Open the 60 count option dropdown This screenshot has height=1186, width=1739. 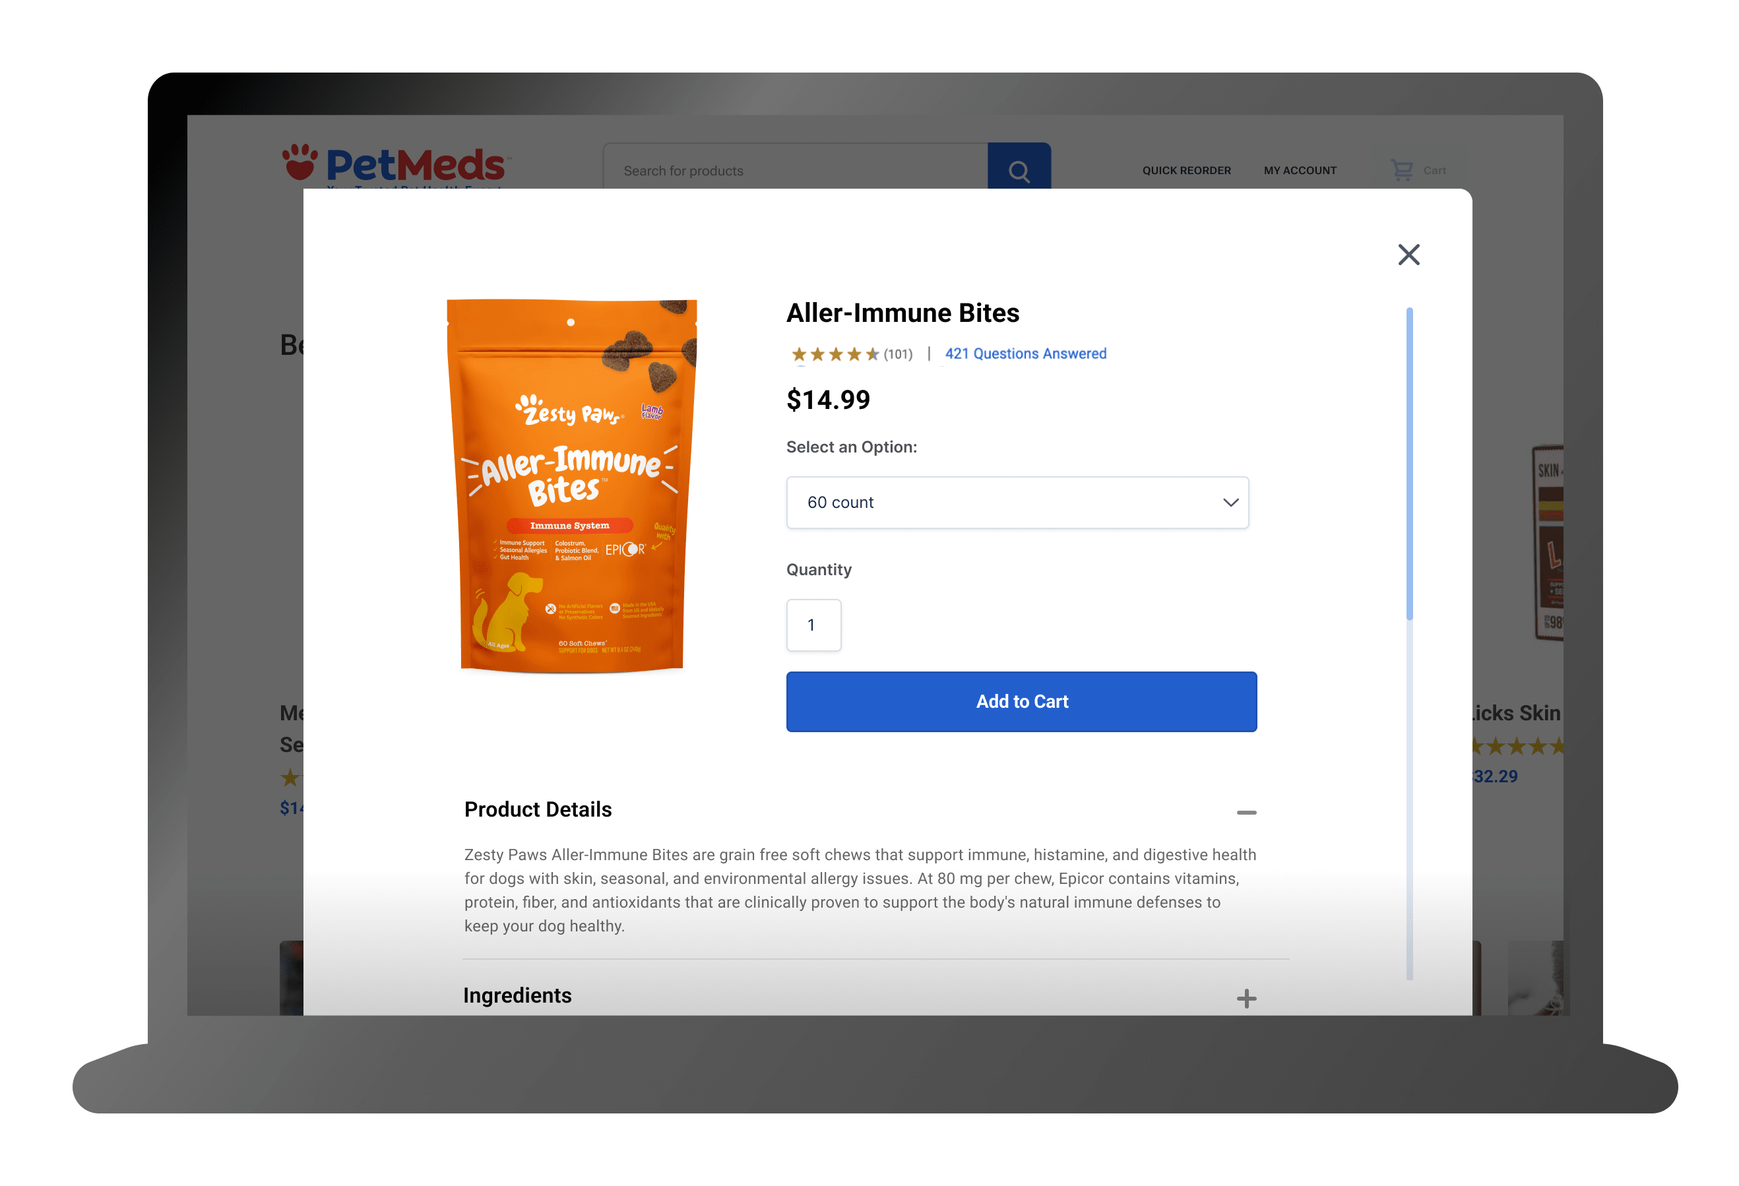click(x=1017, y=502)
